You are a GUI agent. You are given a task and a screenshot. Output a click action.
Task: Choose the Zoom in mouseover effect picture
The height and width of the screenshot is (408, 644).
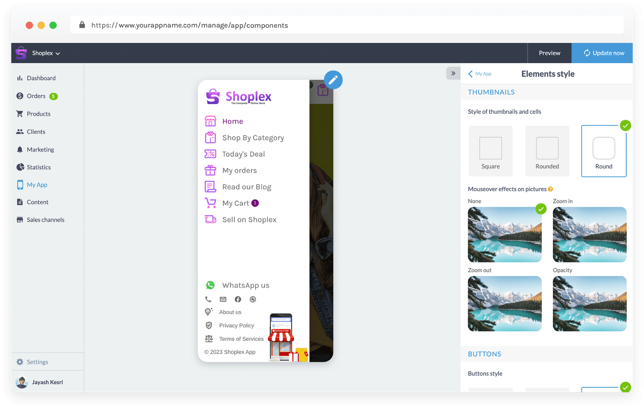coord(590,235)
